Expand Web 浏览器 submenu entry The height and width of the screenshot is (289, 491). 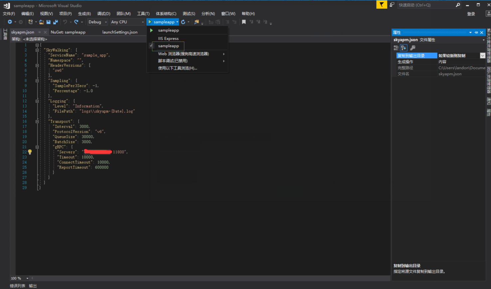[x=188, y=54]
